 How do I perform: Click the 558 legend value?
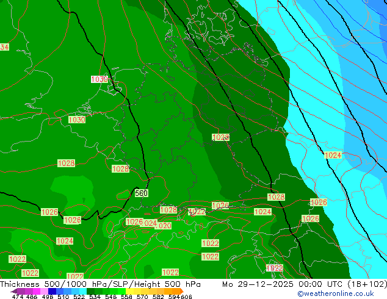pyautogui.click(x=126, y=297)
